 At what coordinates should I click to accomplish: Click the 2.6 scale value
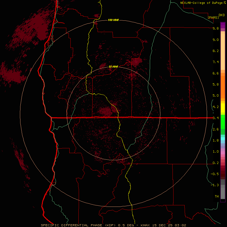[x=216, y=129]
